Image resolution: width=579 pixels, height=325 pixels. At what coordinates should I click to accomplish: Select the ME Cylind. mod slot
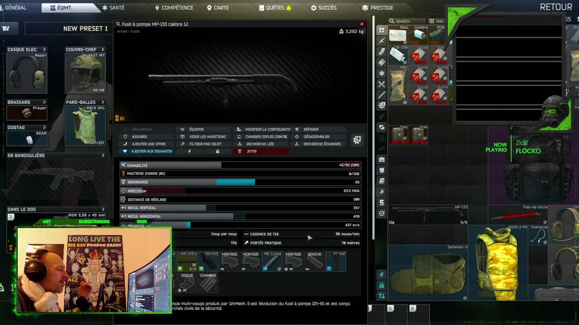[272, 261]
